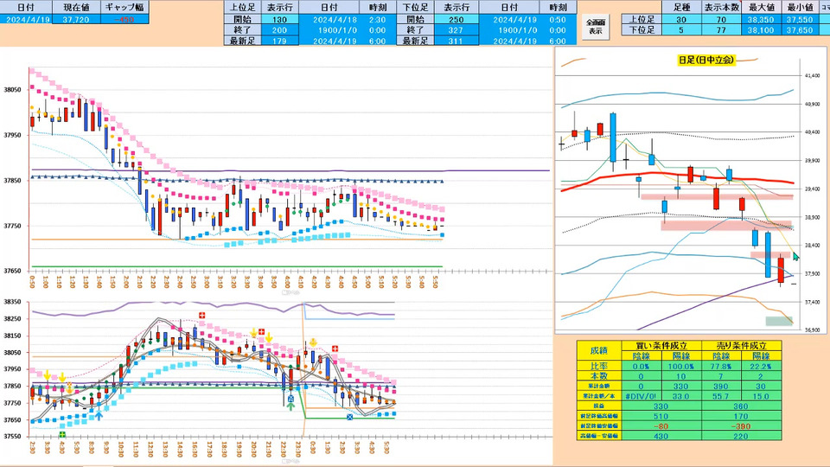
Task: Select 下位足 終了 row value 327
Action: (x=456, y=30)
